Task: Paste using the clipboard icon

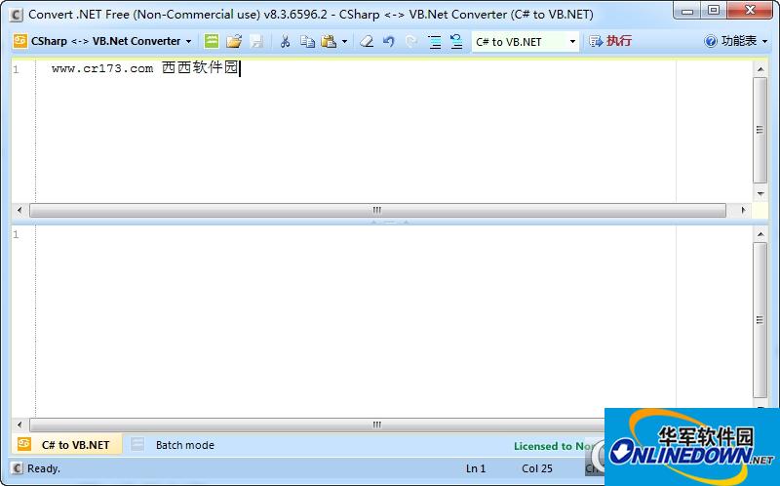Action: (329, 41)
